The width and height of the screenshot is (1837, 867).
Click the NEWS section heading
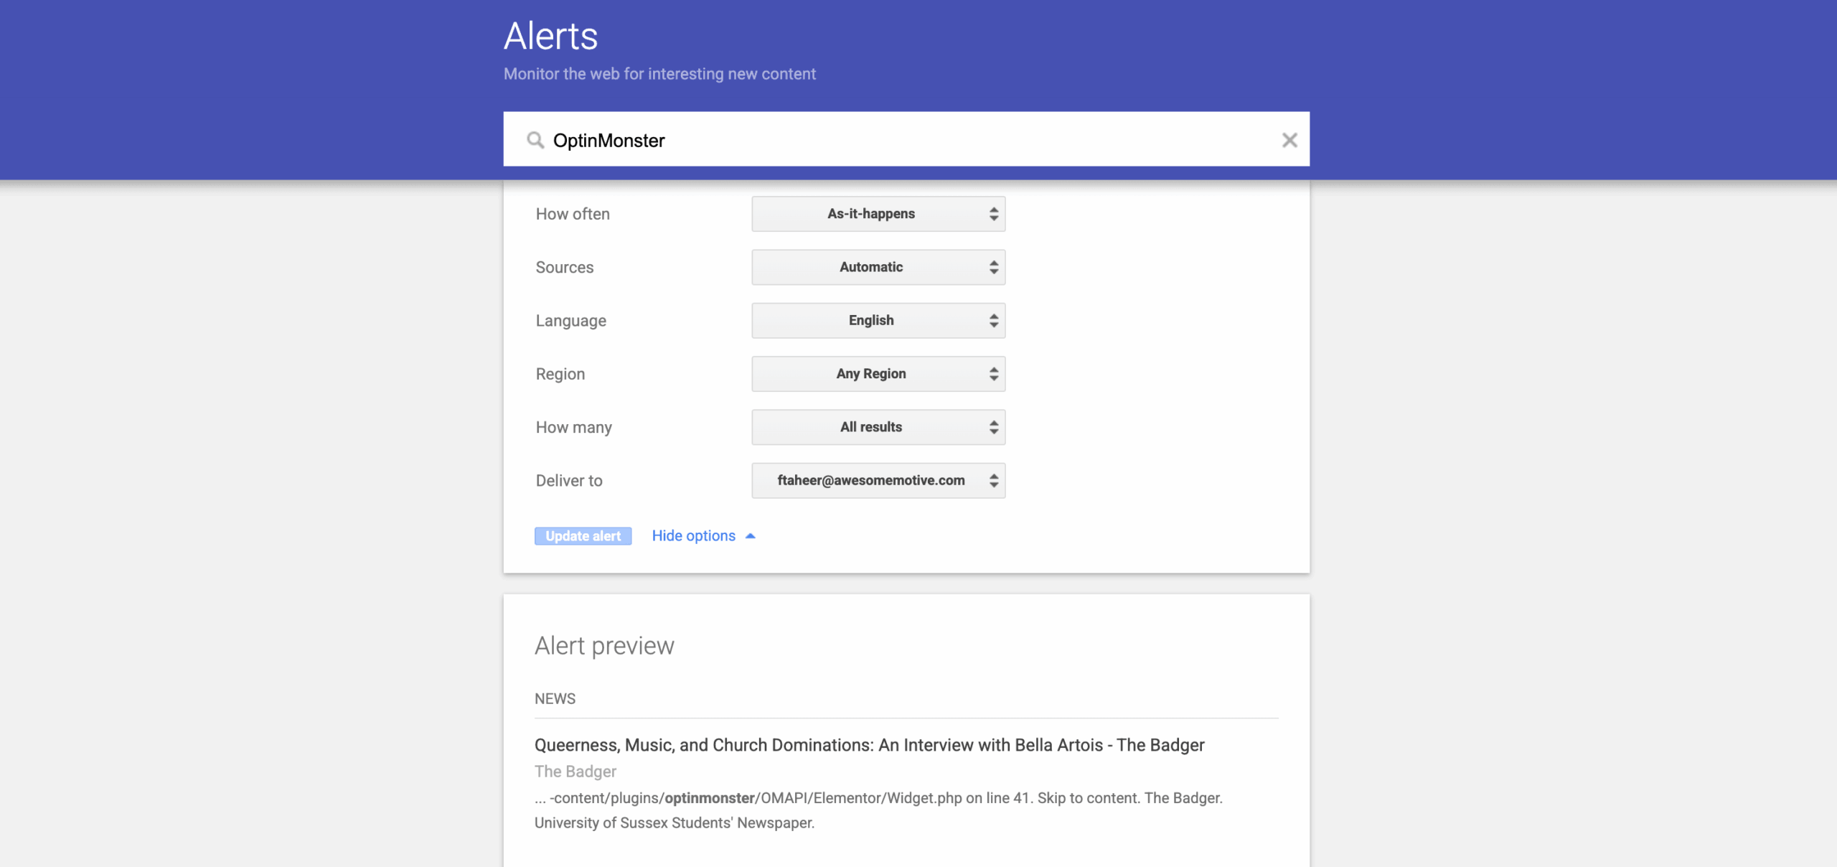point(555,698)
